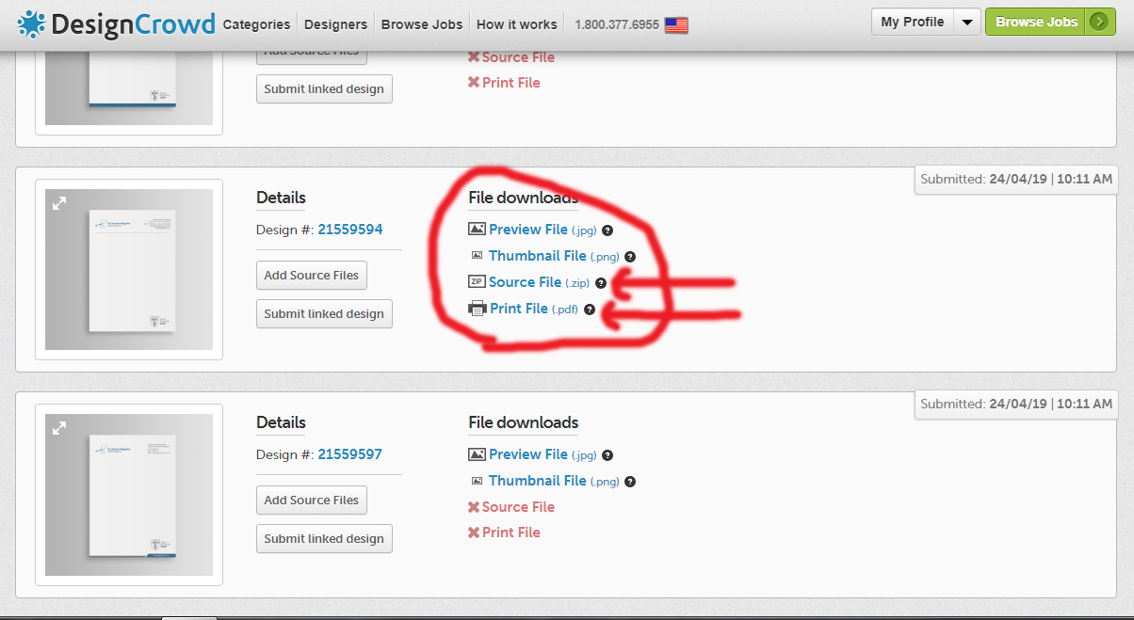Click missing Source File label for design 21559597
The image size is (1134, 620).
(x=518, y=507)
